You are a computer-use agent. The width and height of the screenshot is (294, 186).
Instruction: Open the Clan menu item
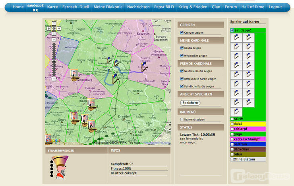tap(216, 7)
